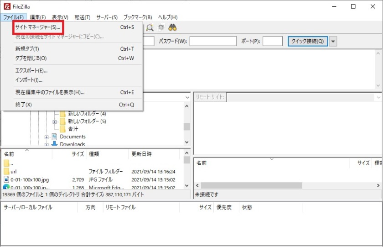
Task: Click queue header 方向
Action: pyautogui.click(x=90, y=207)
